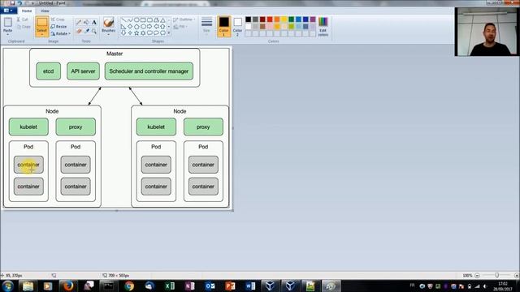Pick the green color swatch
This screenshot has height=292, width=520.
pos(291,19)
